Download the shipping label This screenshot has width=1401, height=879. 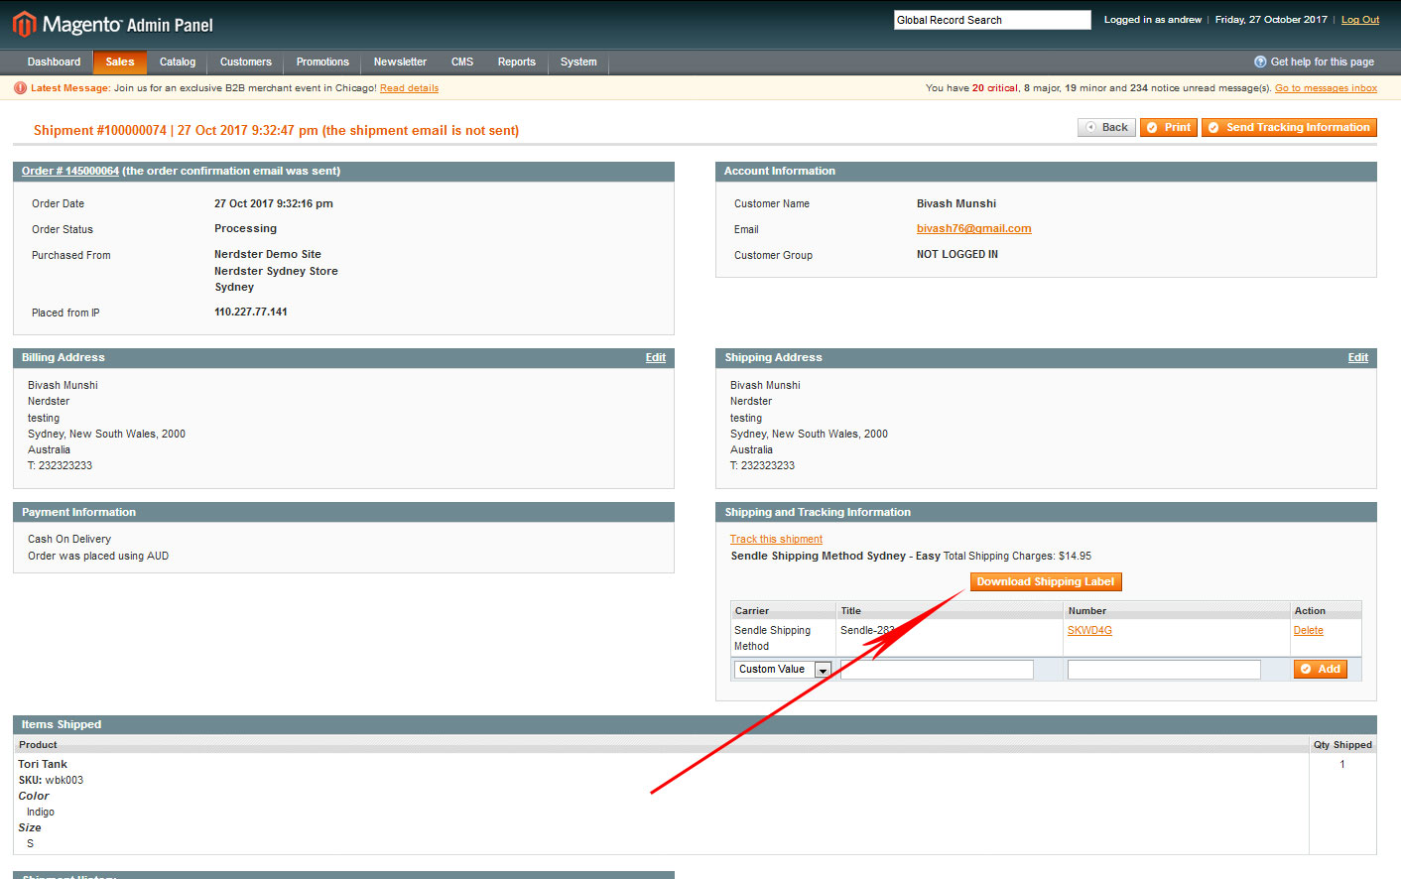1045,582
